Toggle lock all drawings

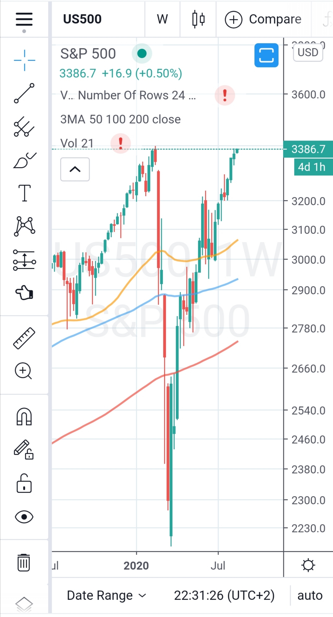(24, 483)
